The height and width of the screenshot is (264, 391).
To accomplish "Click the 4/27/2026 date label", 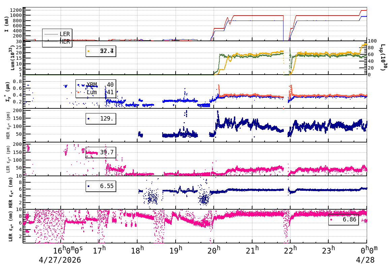I will pyautogui.click(x=60, y=260).
